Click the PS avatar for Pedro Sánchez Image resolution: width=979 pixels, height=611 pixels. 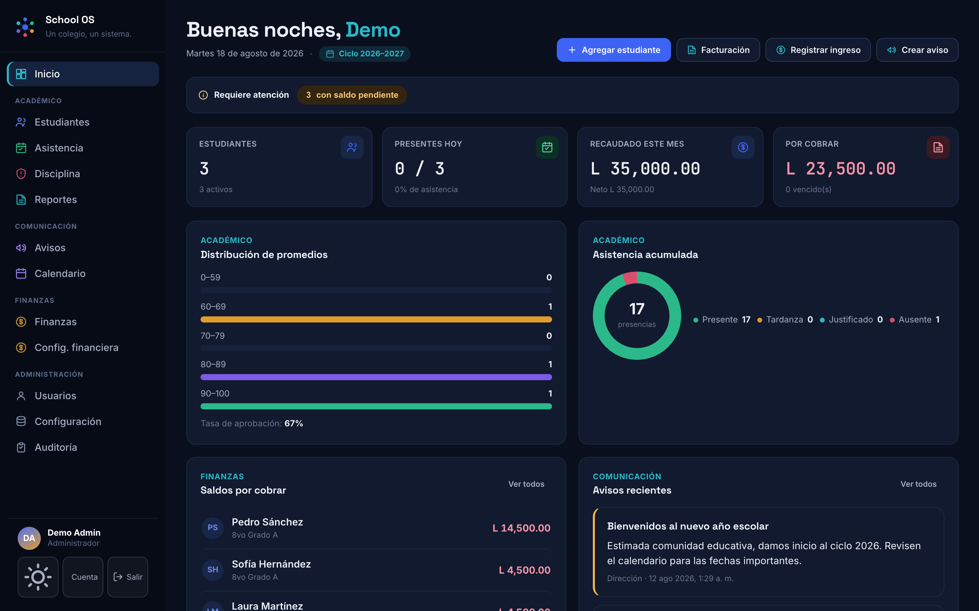coord(213,528)
